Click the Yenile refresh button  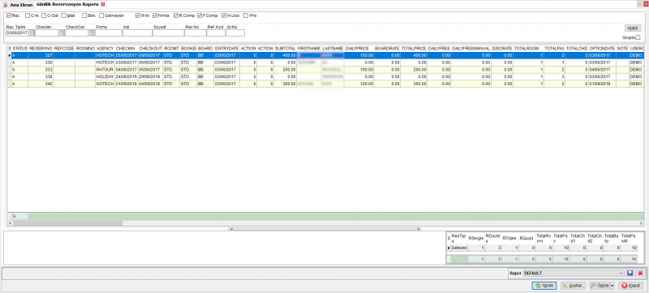pos(544,286)
